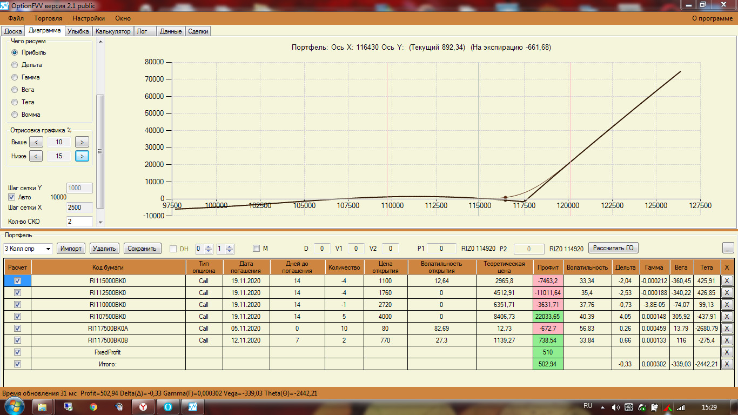Remove the RI117500BK0B row with X
This screenshot has height=415, width=738.
pos(727,340)
